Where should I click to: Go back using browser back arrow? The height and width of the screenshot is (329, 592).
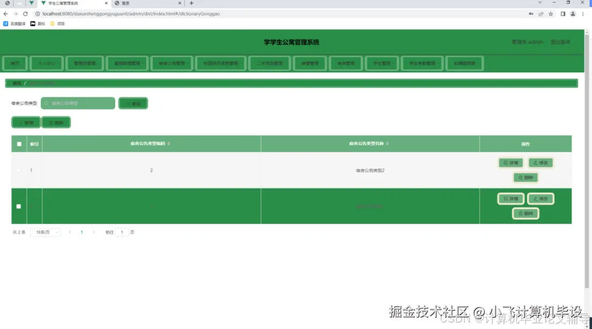pyautogui.click(x=6, y=14)
